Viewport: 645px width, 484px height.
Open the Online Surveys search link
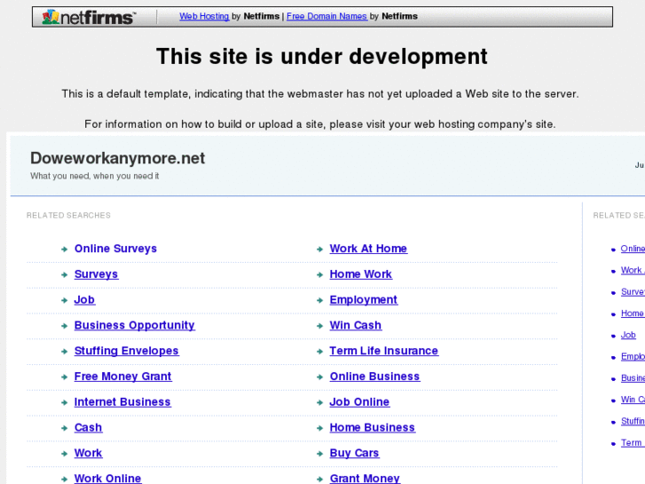point(115,249)
